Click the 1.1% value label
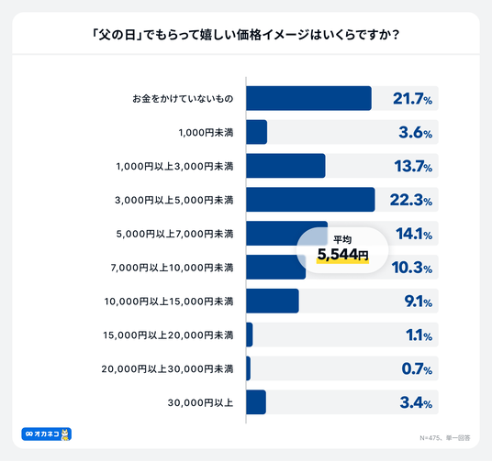The height and width of the screenshot is (461, 492). tap(419, 335)
